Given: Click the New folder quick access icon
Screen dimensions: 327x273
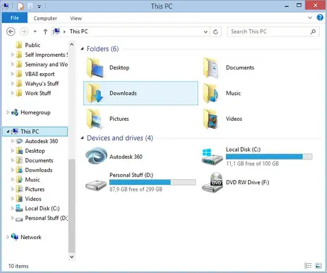Looking at the screenshot, I should pyautogui.click(x=30, y=6).
